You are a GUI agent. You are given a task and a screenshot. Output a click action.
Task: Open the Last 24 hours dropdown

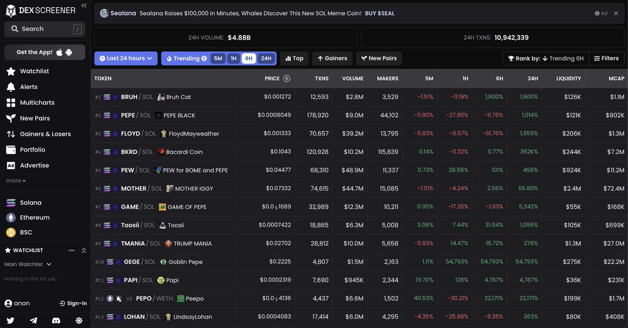coord(126,58)
